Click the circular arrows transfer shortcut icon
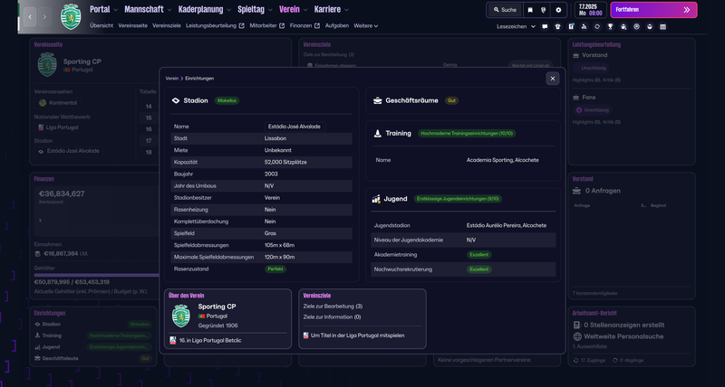Screen dimensions: 725x387 [597, 27]
